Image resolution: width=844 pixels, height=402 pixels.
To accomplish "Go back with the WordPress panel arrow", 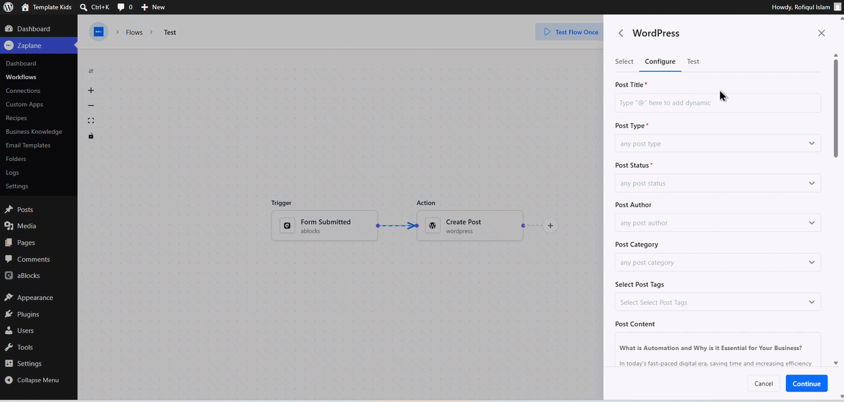I will coord(620,33).
